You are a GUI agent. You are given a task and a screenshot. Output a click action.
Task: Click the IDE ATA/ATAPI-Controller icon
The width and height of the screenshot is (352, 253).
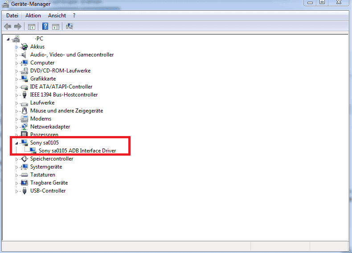24,87
